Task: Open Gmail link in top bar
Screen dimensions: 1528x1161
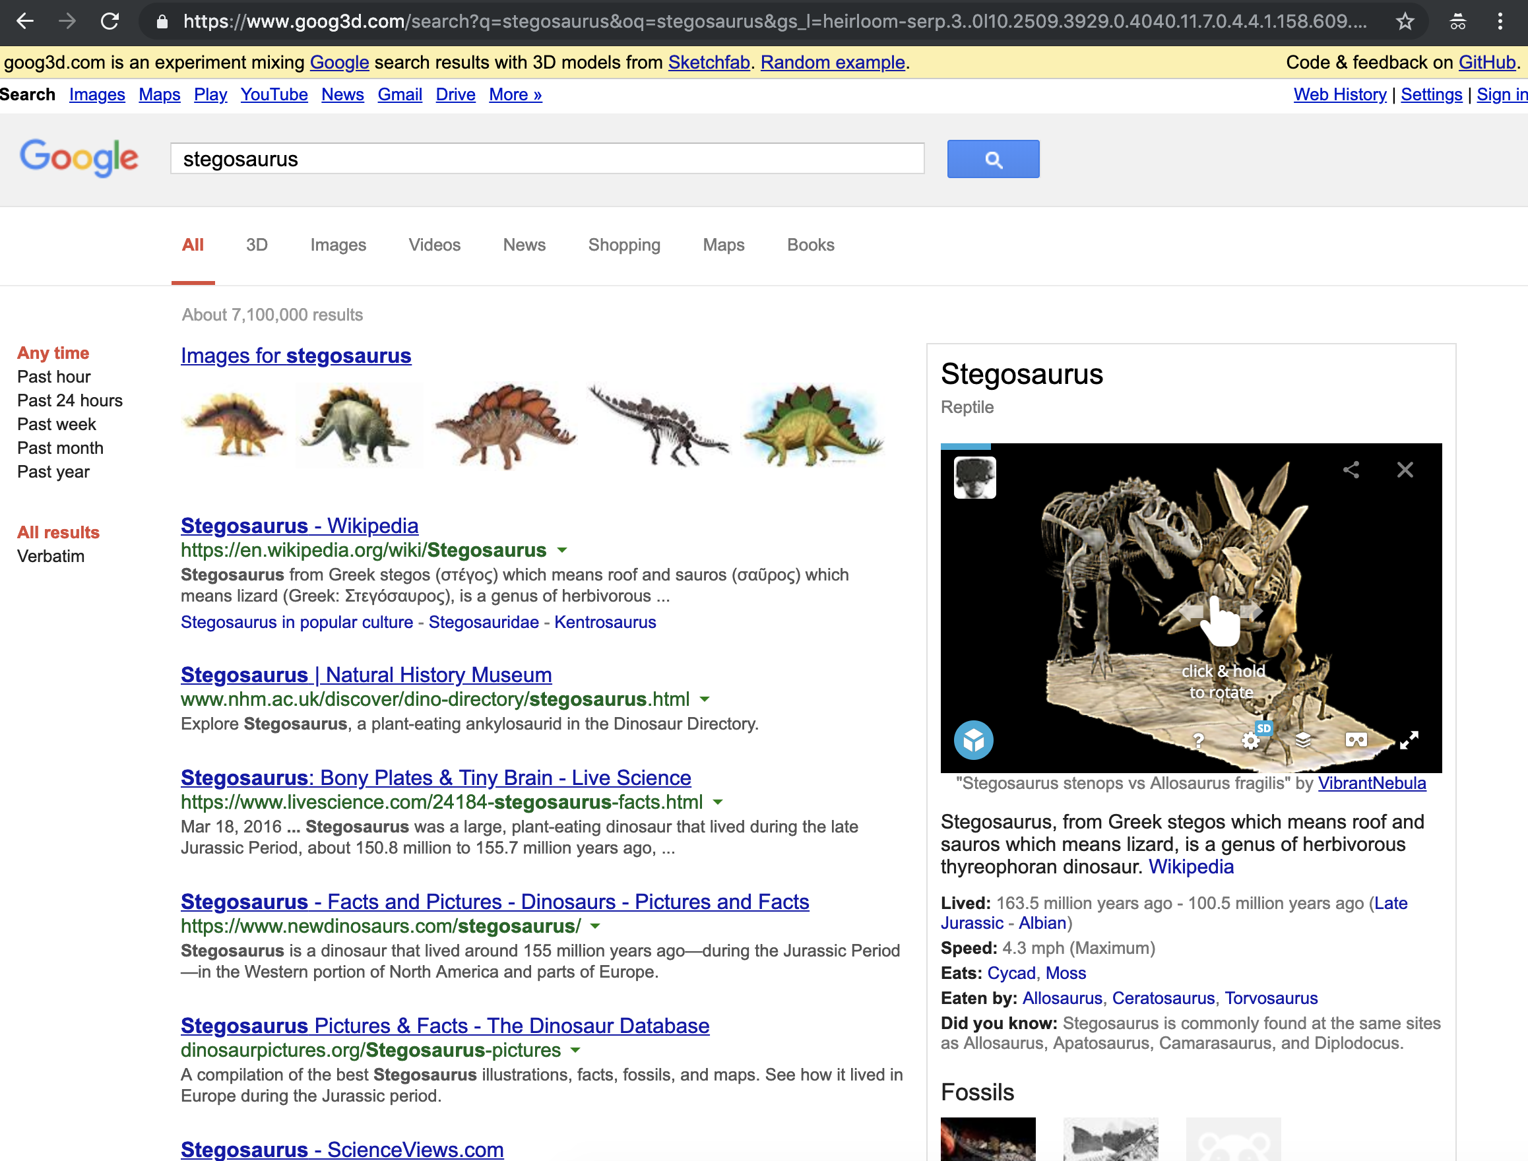Action: click(x=399, y=95)
